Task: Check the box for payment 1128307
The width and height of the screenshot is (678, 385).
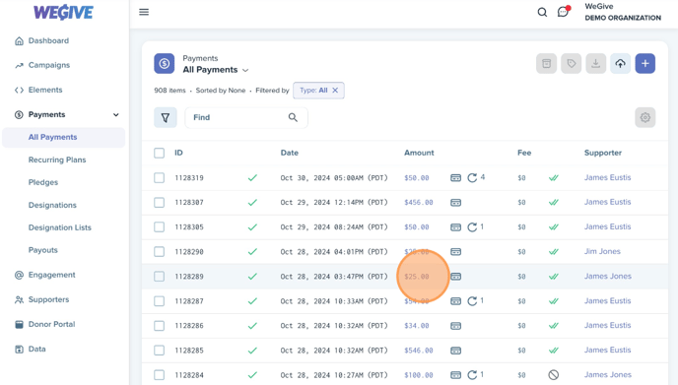Action: click(x=159, y=202)
